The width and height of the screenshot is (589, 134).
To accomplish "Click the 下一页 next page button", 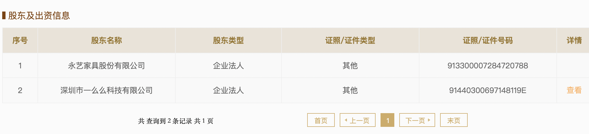I will pos(417,120).
